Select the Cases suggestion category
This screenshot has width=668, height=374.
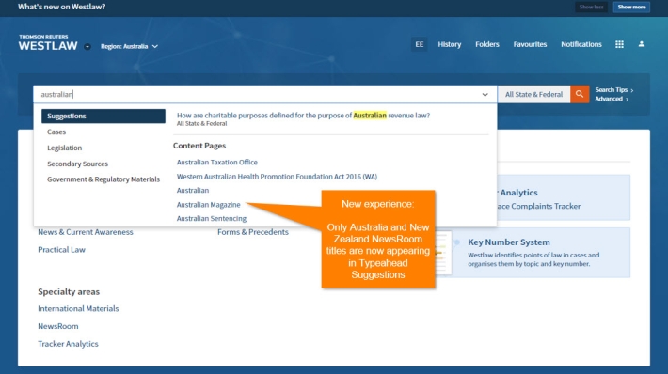coord(56,132)
